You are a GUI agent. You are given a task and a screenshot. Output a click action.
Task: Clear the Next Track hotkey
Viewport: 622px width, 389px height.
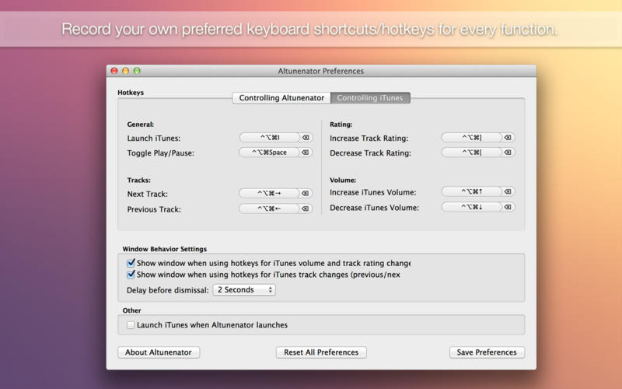coord(306,194)
